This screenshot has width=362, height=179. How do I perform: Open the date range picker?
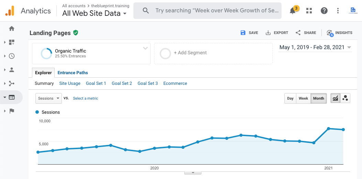315,47
